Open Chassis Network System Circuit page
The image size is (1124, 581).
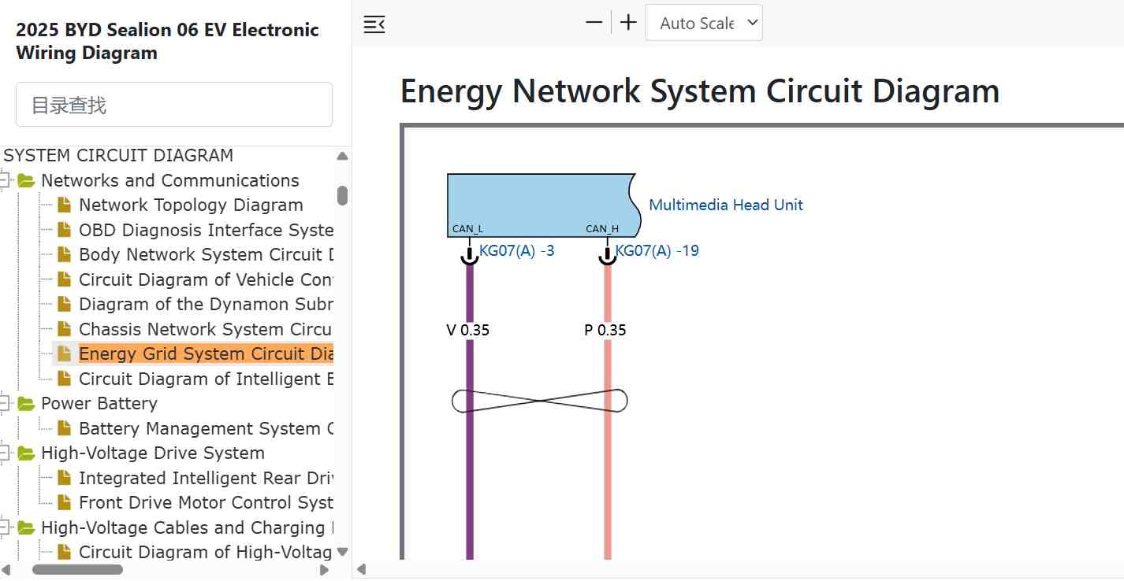(206, 329)
